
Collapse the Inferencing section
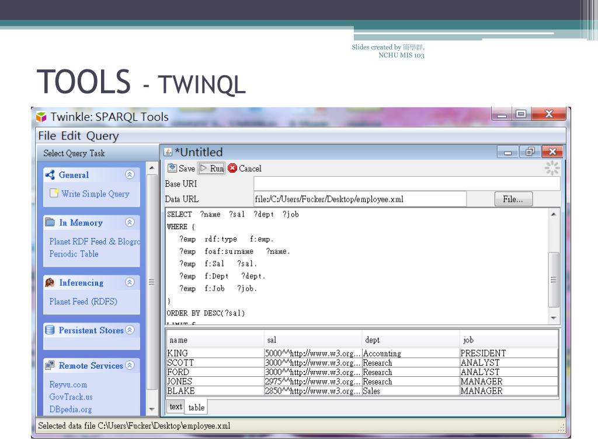(x=130, y=282)
